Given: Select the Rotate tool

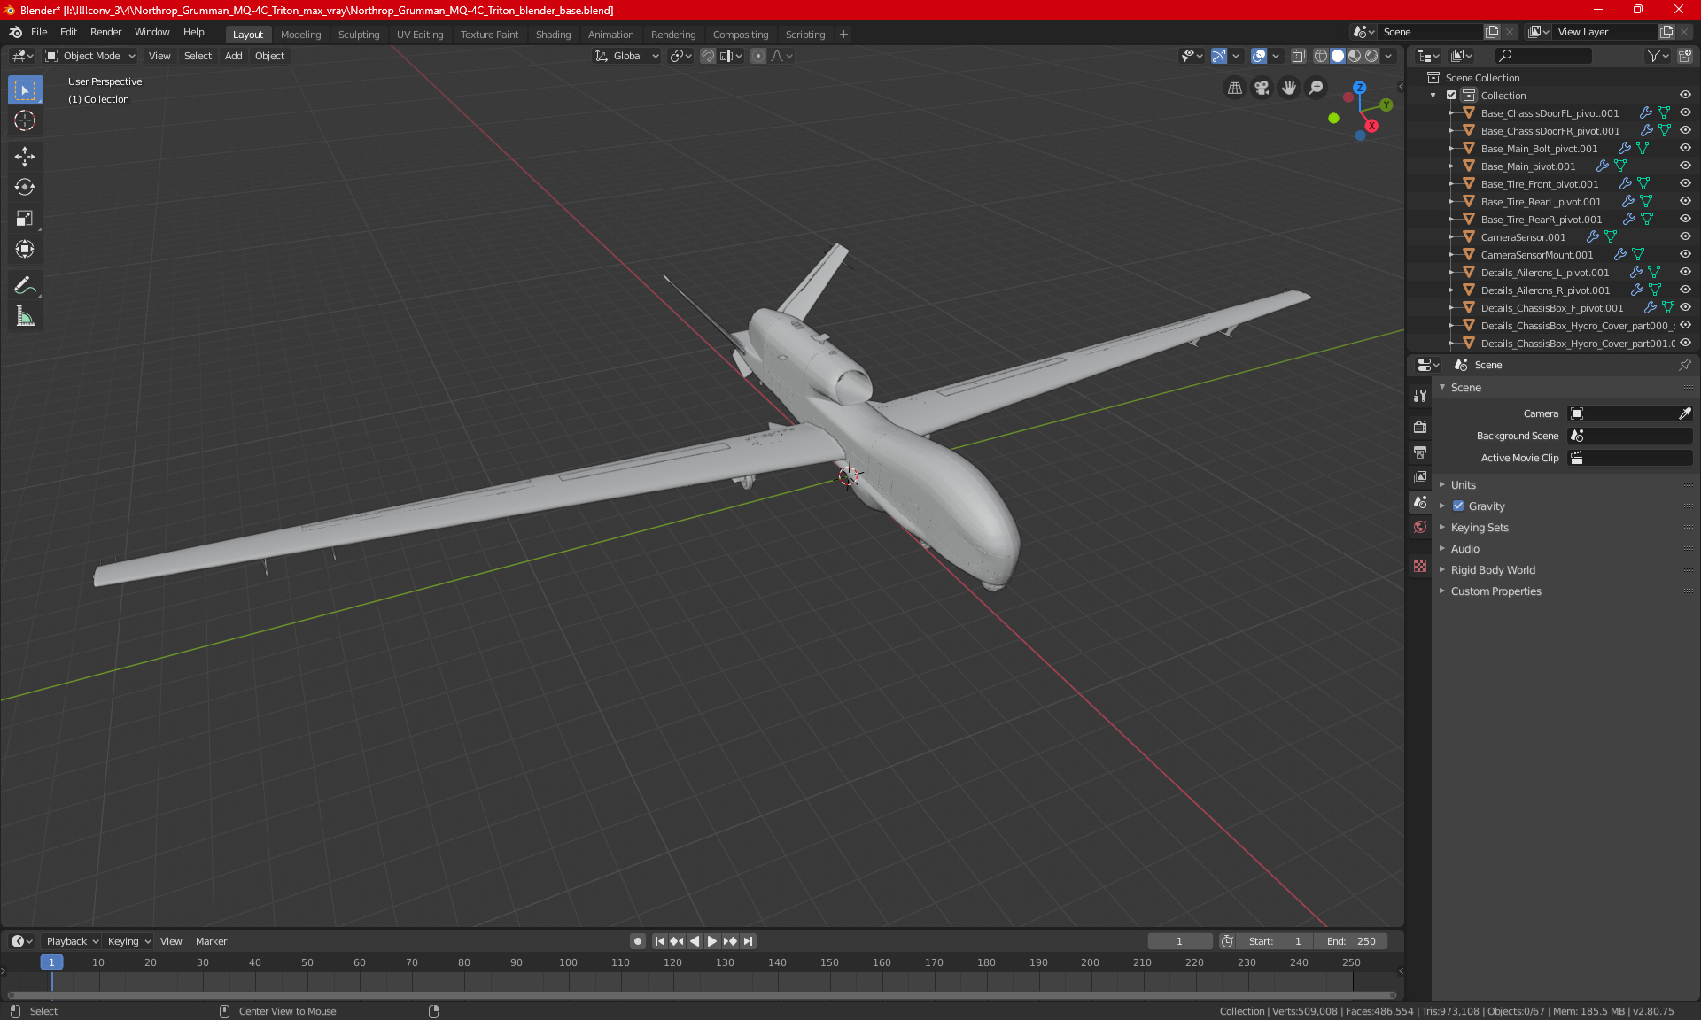Looking at the screenshot, I should point(25,187).
